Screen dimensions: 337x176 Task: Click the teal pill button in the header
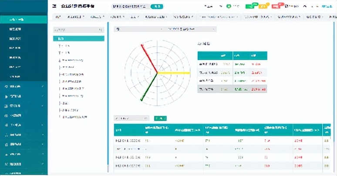(x=157, y=7)
